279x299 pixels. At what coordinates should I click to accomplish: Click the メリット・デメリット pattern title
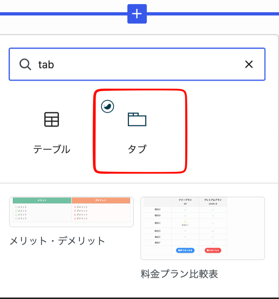pyautogui.click(x=57, y=241)
